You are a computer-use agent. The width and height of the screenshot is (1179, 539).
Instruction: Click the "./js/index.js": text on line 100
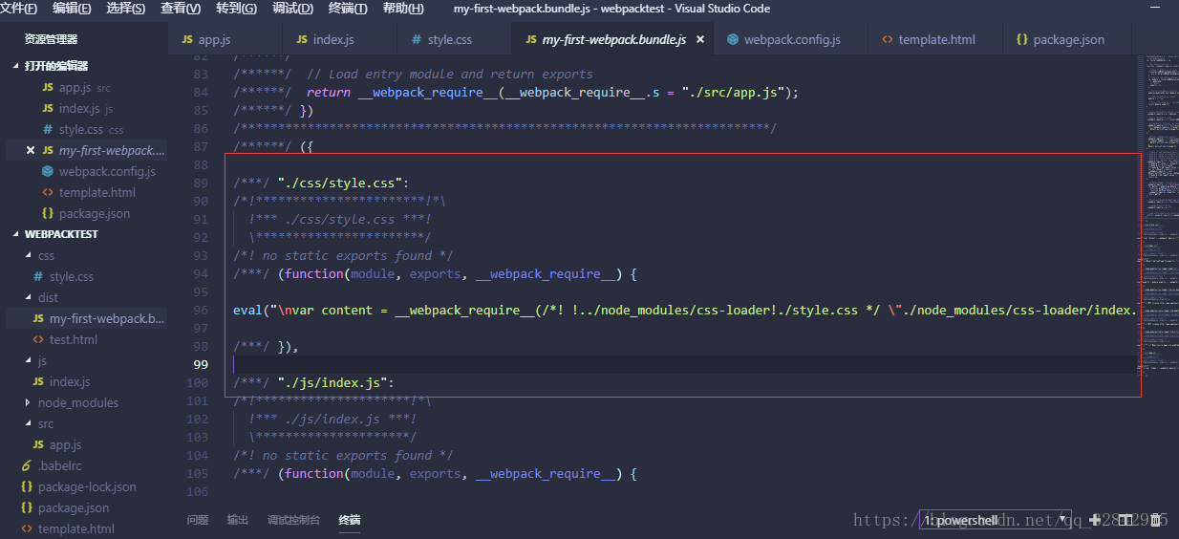click(x=336, y=382)
